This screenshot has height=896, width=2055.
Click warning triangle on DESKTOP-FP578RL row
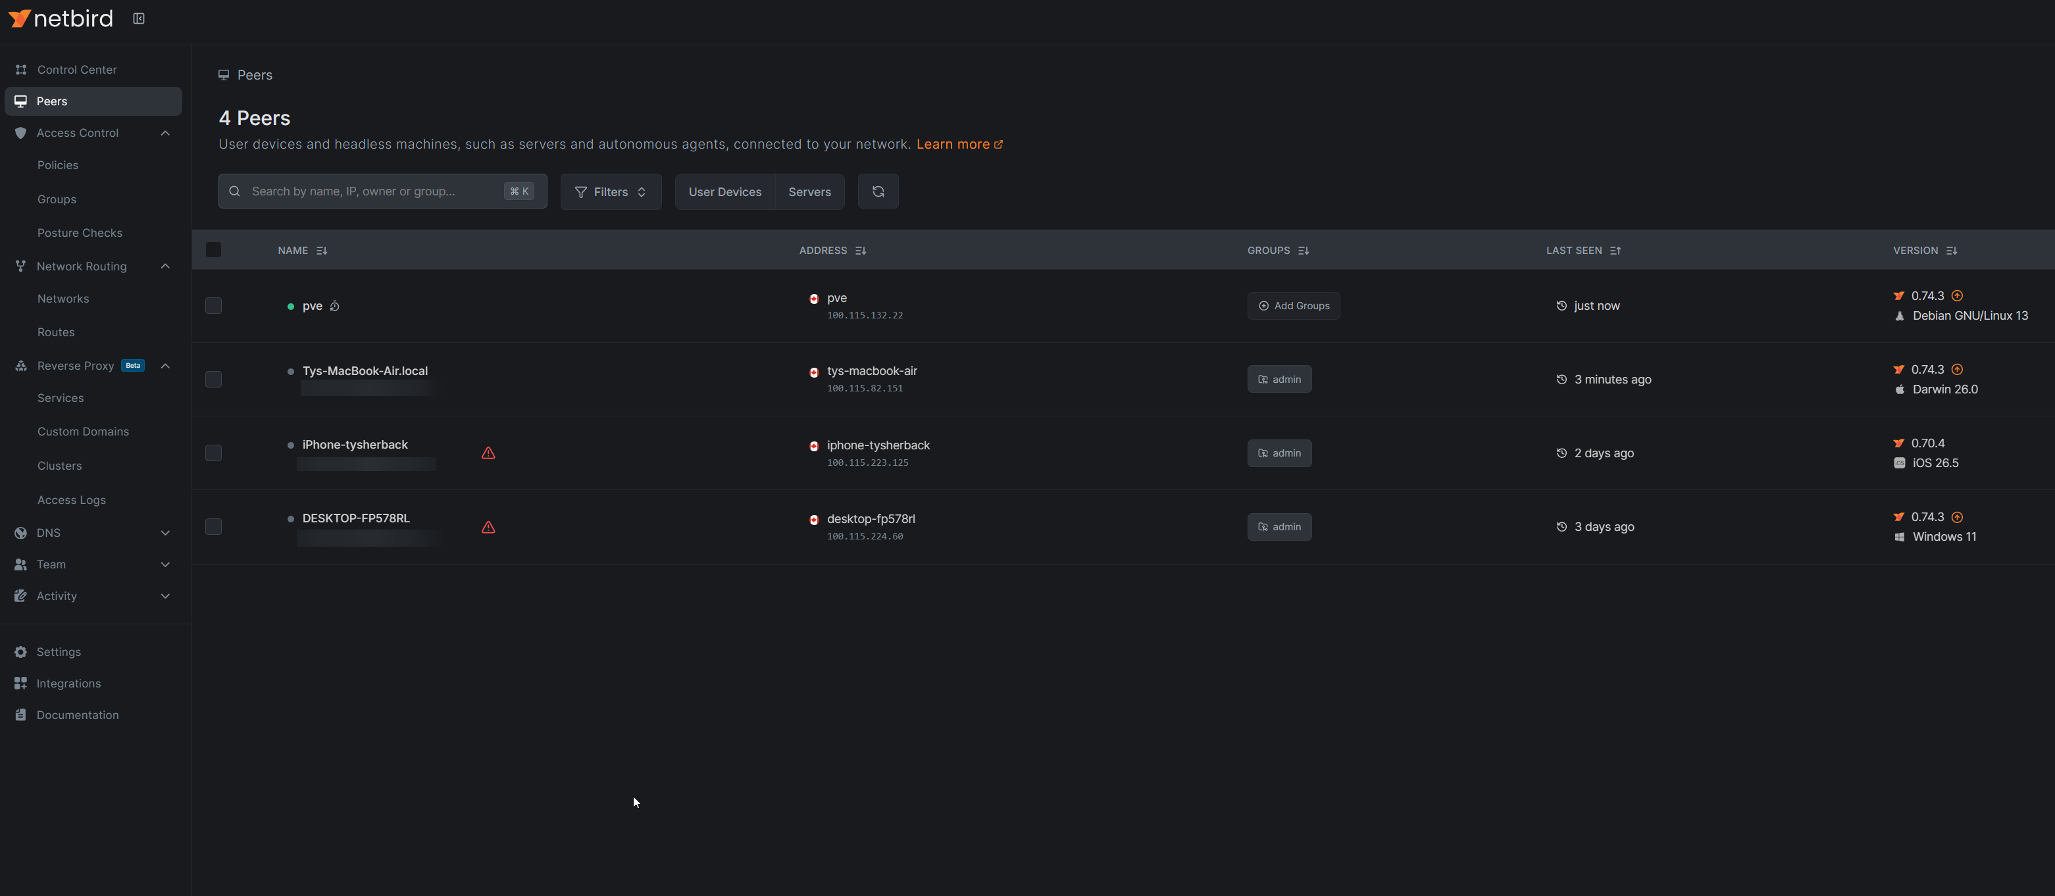(488, 528)
